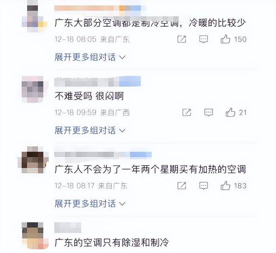Open avatar of the 183-like commenter
Viewport: 276px width, 253px height.
click(x=33, y=160)
